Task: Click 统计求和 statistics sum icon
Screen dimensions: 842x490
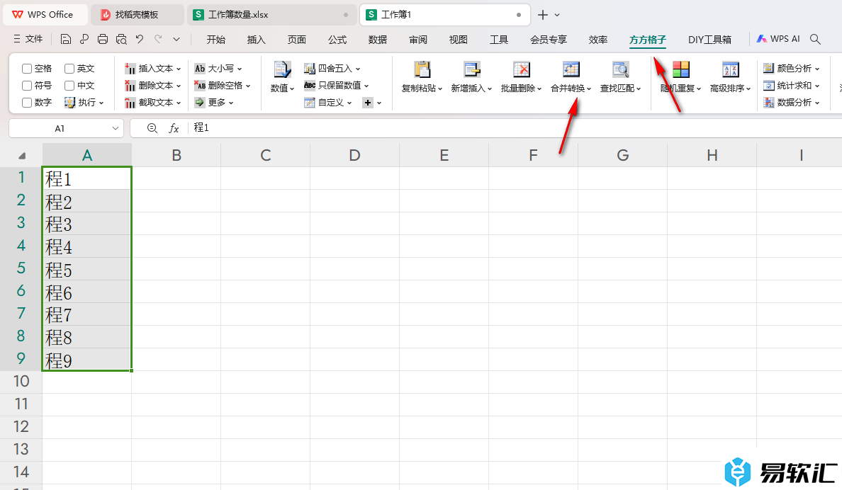Action: pos(768,86)
